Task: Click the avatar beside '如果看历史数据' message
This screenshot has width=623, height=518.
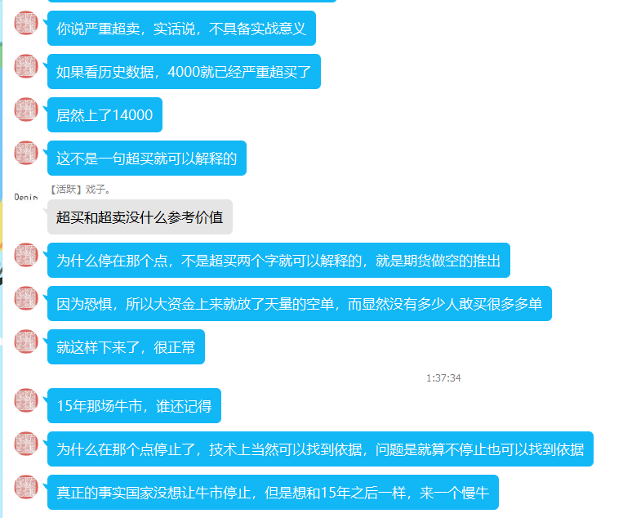Action: tap(26, 66)
